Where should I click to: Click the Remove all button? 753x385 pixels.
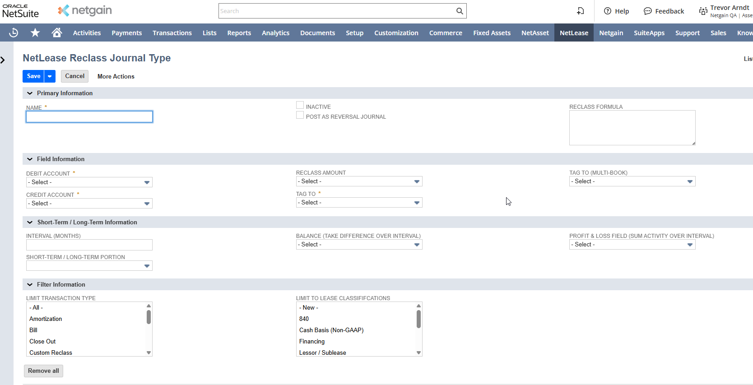click(x=43, y=371)
